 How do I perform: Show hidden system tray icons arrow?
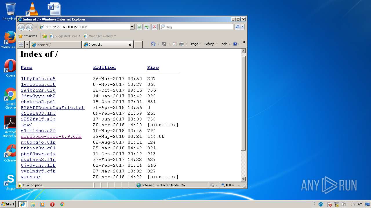click(x=314, y=204)
